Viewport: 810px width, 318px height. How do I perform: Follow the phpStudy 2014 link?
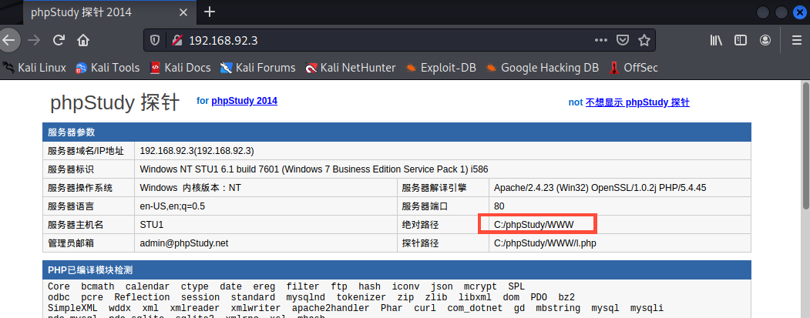[244, 101]
